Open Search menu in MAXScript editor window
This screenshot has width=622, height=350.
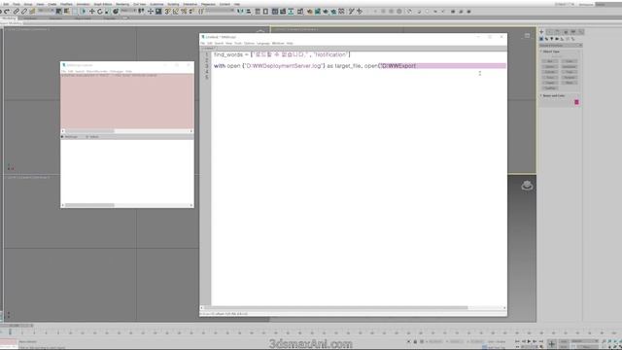(219, 43)
